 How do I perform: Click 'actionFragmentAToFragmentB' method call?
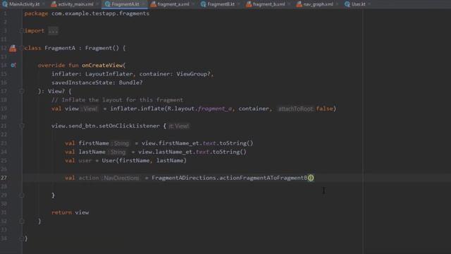tap(263, 178)
